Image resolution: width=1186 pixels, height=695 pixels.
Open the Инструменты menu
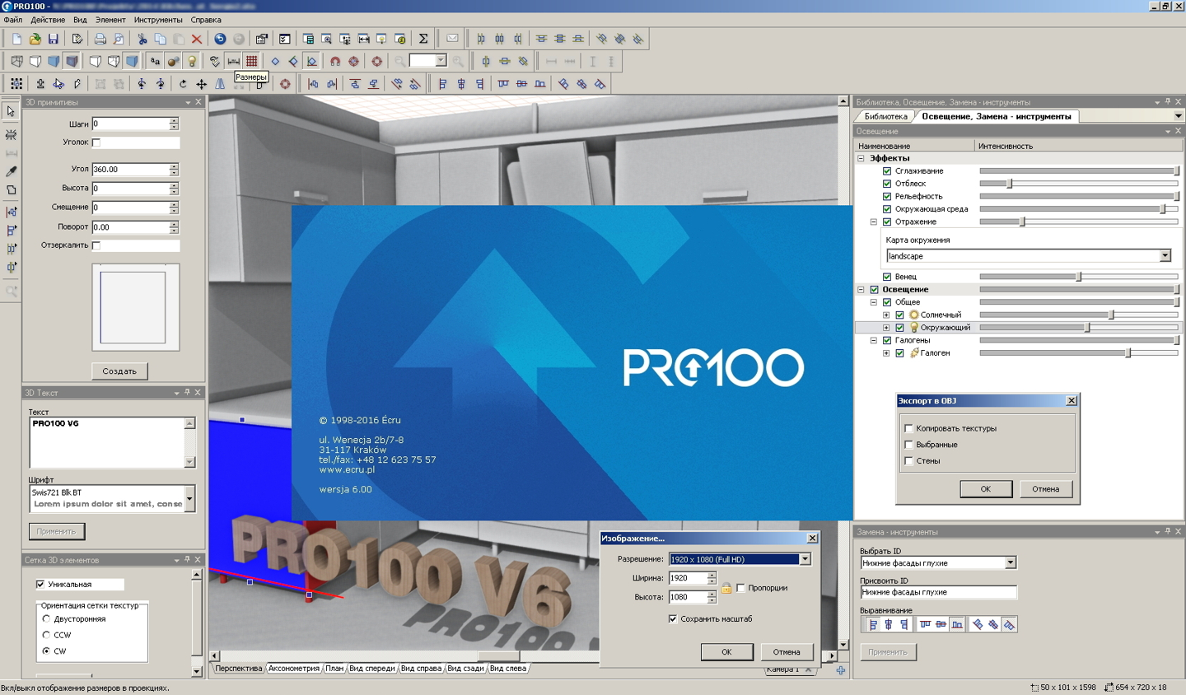tap(158, 20)
